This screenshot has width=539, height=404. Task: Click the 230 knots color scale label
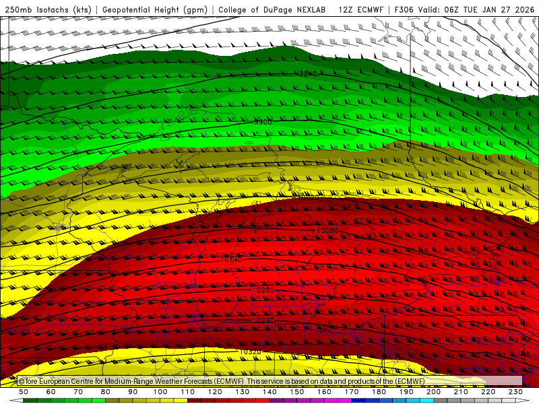515,392
